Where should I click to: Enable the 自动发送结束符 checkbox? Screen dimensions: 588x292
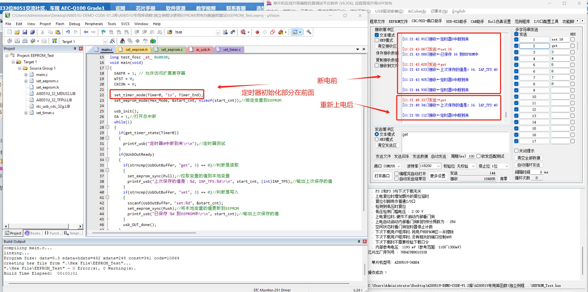[396, 179]
